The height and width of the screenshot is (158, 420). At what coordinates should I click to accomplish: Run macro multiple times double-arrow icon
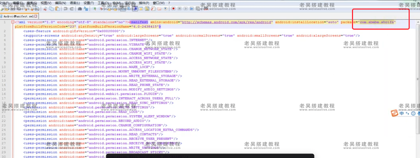192,9
